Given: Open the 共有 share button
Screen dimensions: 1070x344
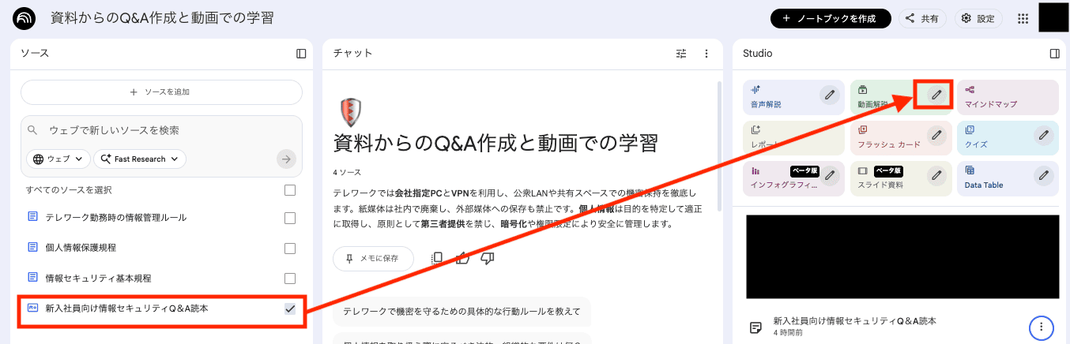Looking at the screenshot, I should (921, 18).
